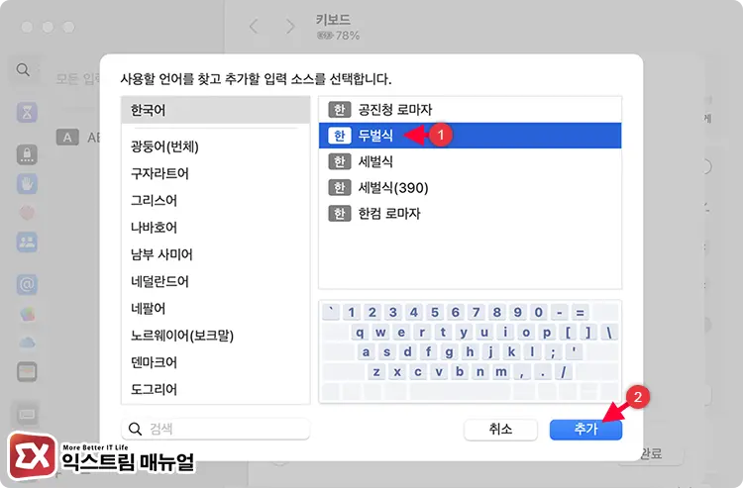The height and width of the screenshot is (488, 743).
Task: Select 네팔어 language
Action: (216, 309)
